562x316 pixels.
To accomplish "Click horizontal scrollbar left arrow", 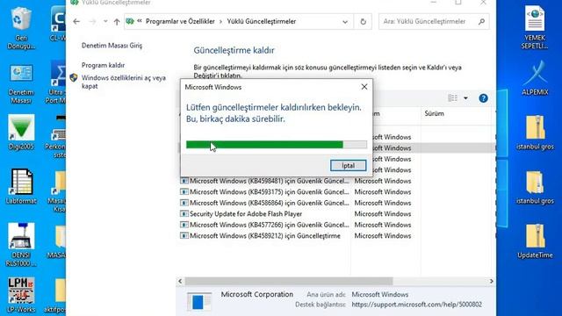I will click(180, 282).
